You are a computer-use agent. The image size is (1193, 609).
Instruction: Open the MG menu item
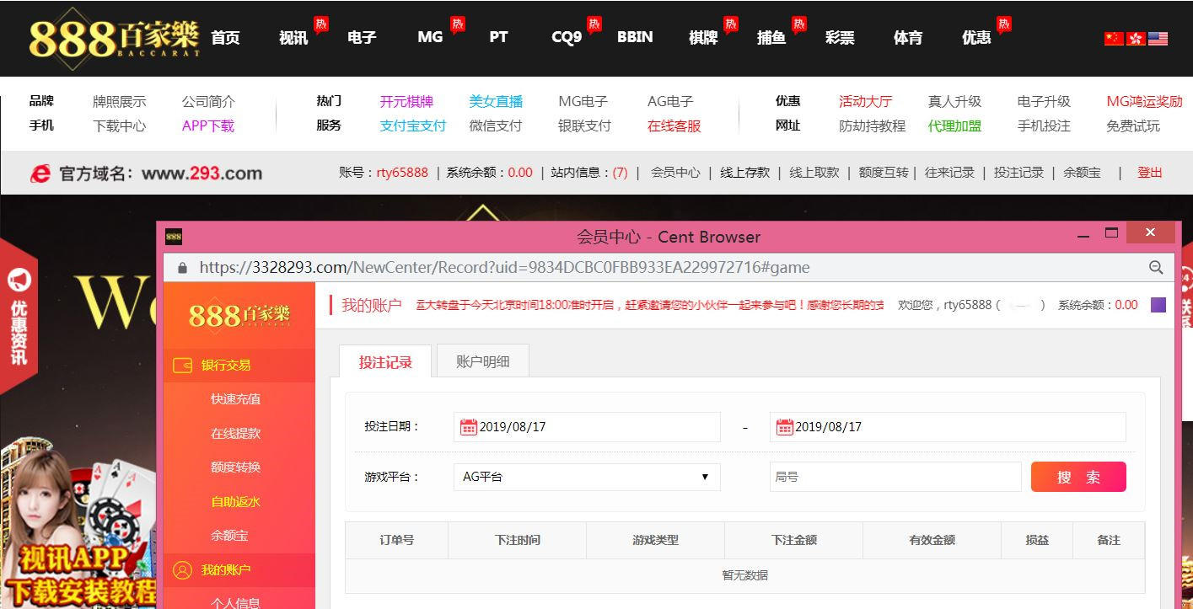tap(430, 38)
